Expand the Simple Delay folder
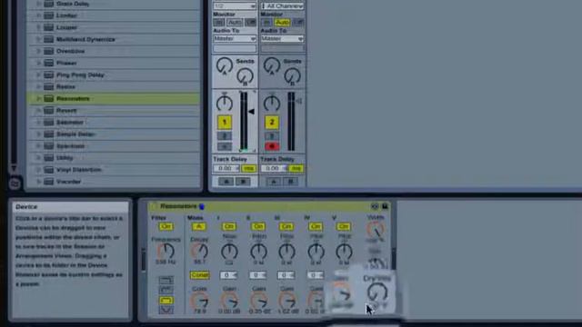The height and width of the screenshot is (327, 582). pyautogui.click(x=38, y=134)
